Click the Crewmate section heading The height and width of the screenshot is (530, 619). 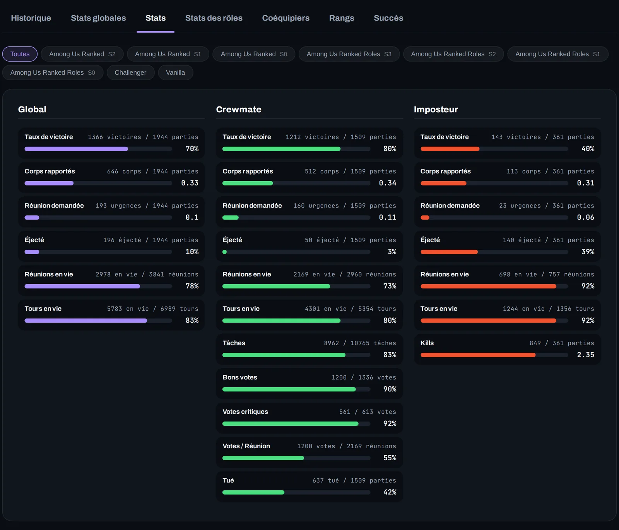pos(239,110)
